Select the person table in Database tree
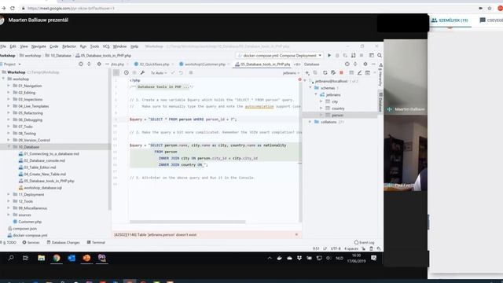 (337, 115)
